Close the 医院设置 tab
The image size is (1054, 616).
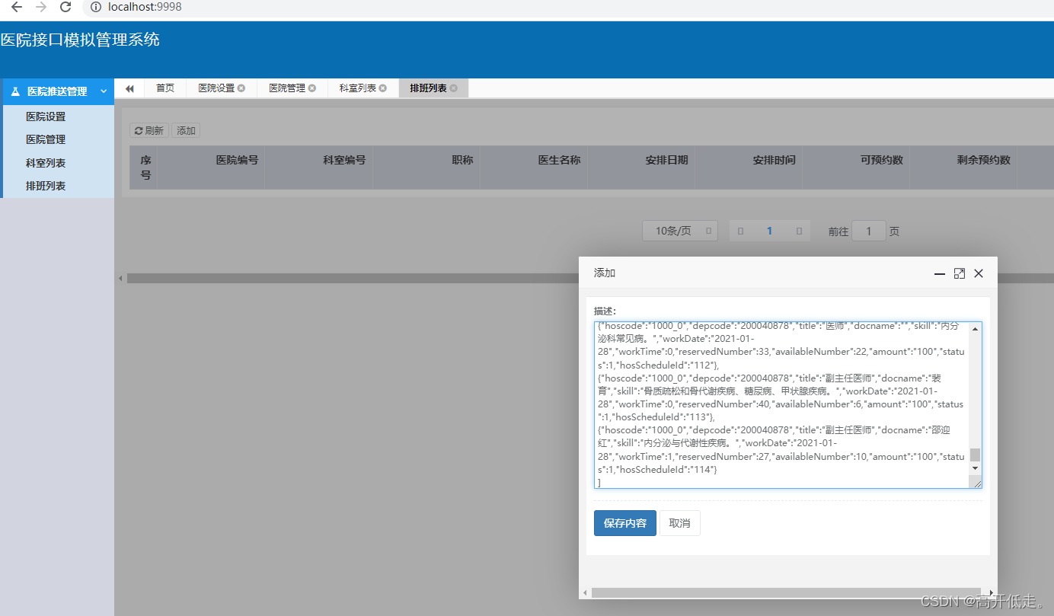coord(241,88)
